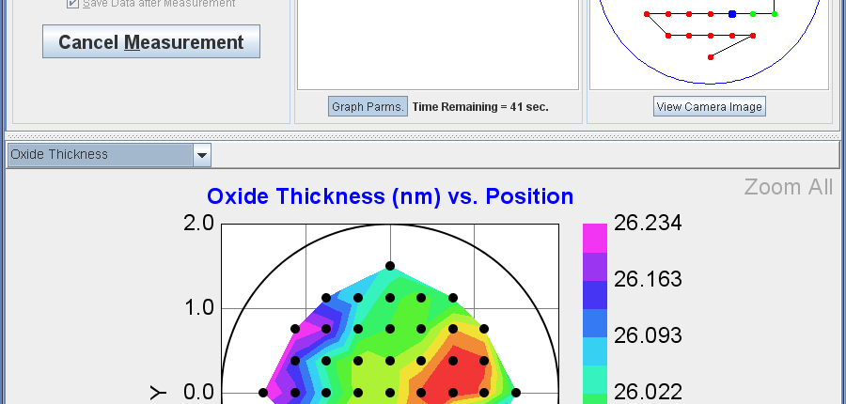Click the magenta 26.234 legend swatch
The width and height of the screenshot is (846, 404).
pos(595,238)
